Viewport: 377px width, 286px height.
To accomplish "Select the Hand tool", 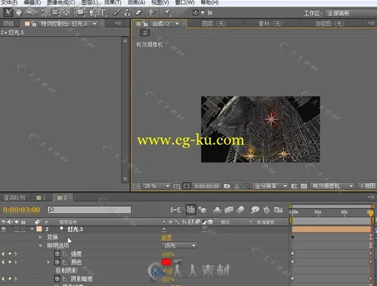I will (x=19, y=12).
